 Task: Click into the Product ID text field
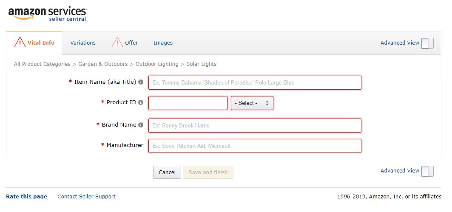point(188,103)
